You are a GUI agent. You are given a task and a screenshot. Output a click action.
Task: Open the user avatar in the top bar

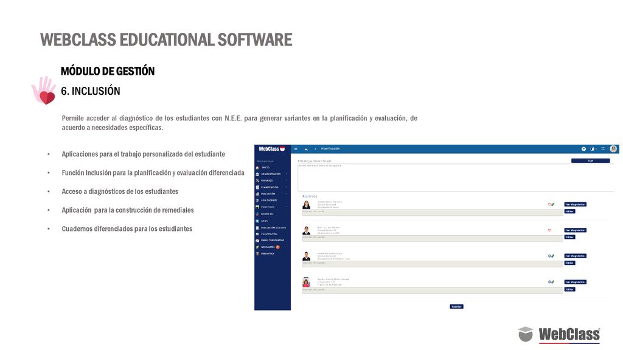(x=613, y=149)
